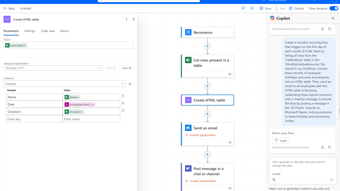This screenshot has width=340, height=191.
Task: Switch to the Parameters tab
Action: (11, 31)
